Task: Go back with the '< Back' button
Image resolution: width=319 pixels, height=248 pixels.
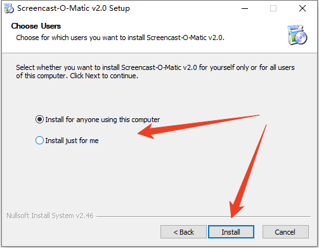Action: [183, 232]
